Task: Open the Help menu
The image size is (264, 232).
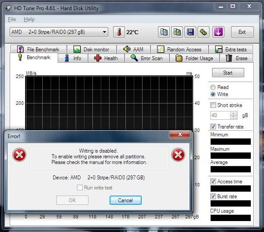Action: coord(29,19)
